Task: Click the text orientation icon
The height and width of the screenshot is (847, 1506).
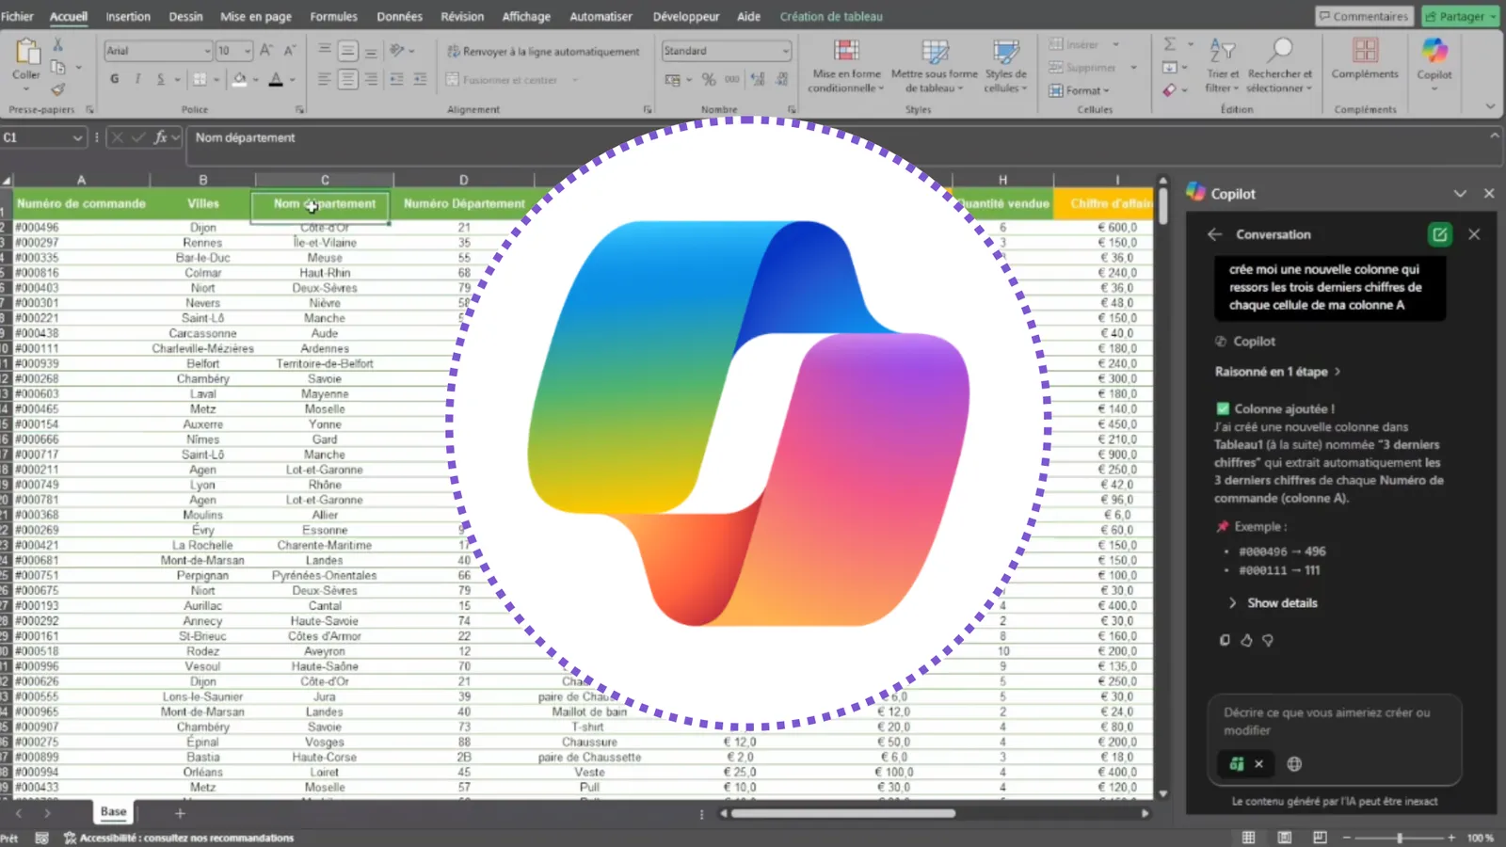Action: point(398,50)
